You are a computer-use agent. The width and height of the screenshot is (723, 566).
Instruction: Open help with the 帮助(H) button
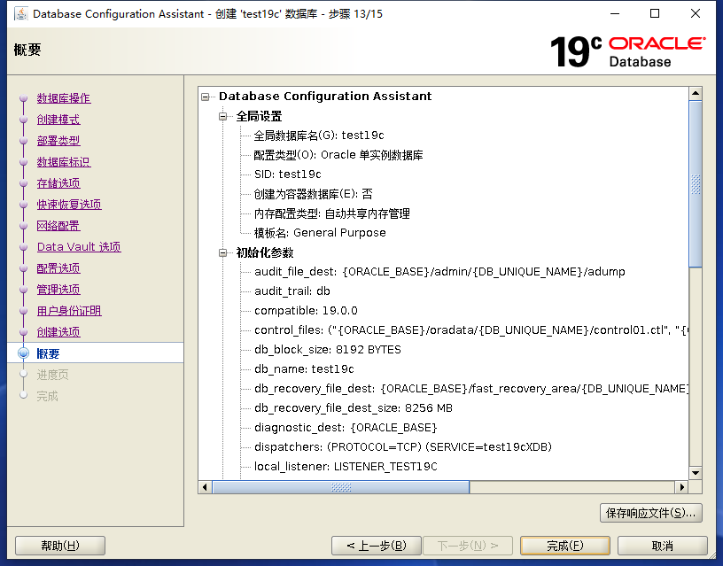pos(60,546)
